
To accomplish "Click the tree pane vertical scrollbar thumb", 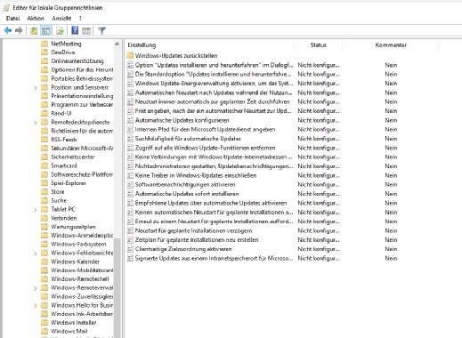I will pos(118,287).
